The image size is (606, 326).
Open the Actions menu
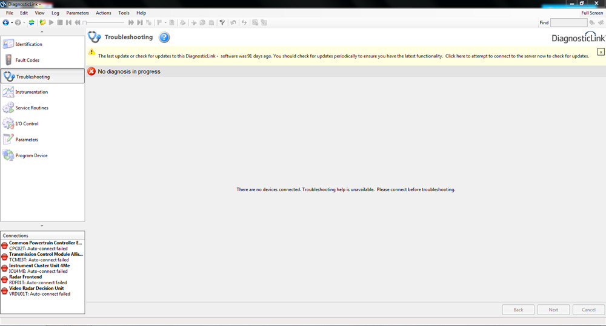tap(104, 13)
